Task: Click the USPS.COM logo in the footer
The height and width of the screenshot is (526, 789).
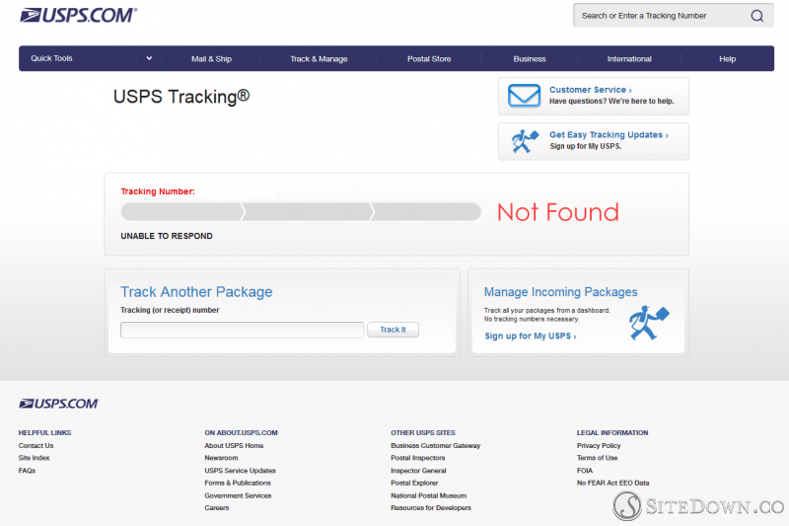Action: pos(58,404)
